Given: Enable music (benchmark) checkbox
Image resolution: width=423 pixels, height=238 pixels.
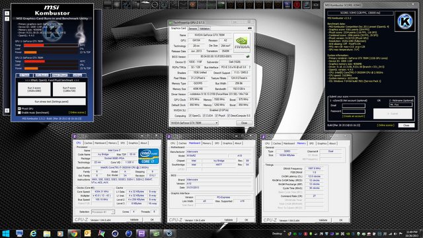Looking at the screenshot, I should pyautogui.click(x=19, y=112).
